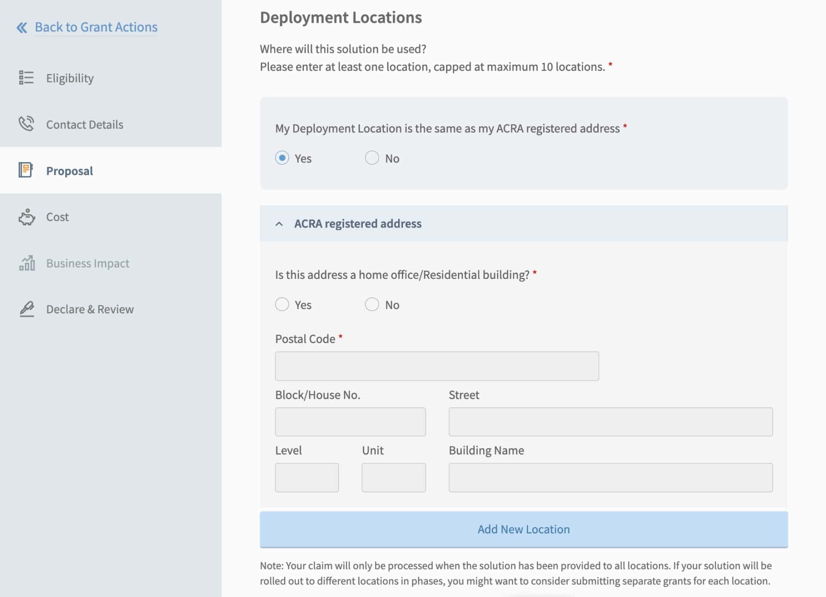This screenshot has width=826, height=597.
Task: Select Yes for same as ACRA address
Action: click(x=282, y=158)
